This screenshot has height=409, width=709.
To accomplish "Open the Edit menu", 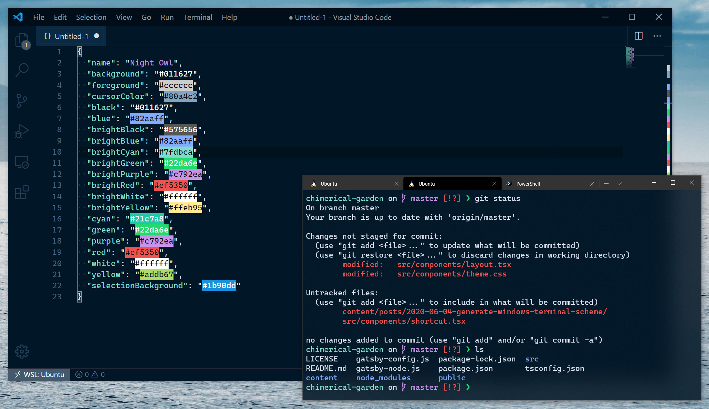I will 60,17.
